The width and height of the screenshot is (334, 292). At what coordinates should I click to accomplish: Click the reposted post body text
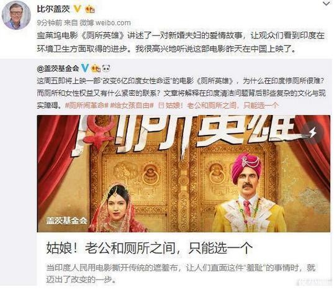tap(181, 93)
